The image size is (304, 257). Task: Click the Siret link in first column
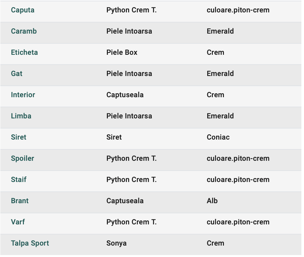tap(19, 137)
